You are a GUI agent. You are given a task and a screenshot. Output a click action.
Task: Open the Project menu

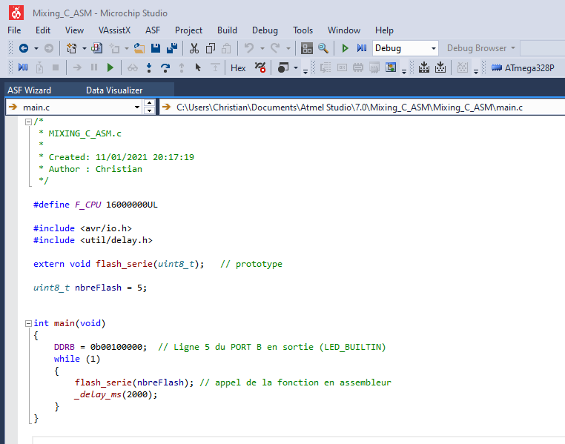(188, 30)
